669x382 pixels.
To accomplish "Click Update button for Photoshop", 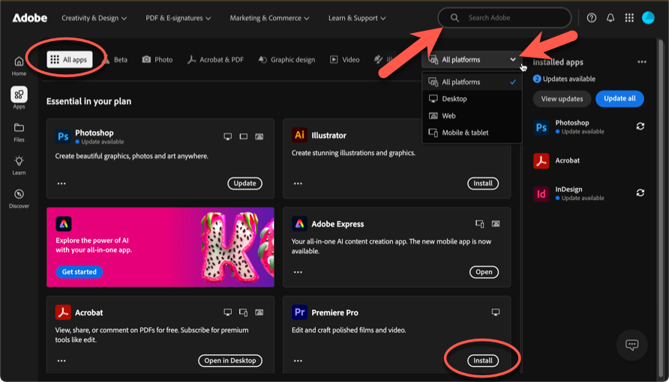I will (245, 183).
